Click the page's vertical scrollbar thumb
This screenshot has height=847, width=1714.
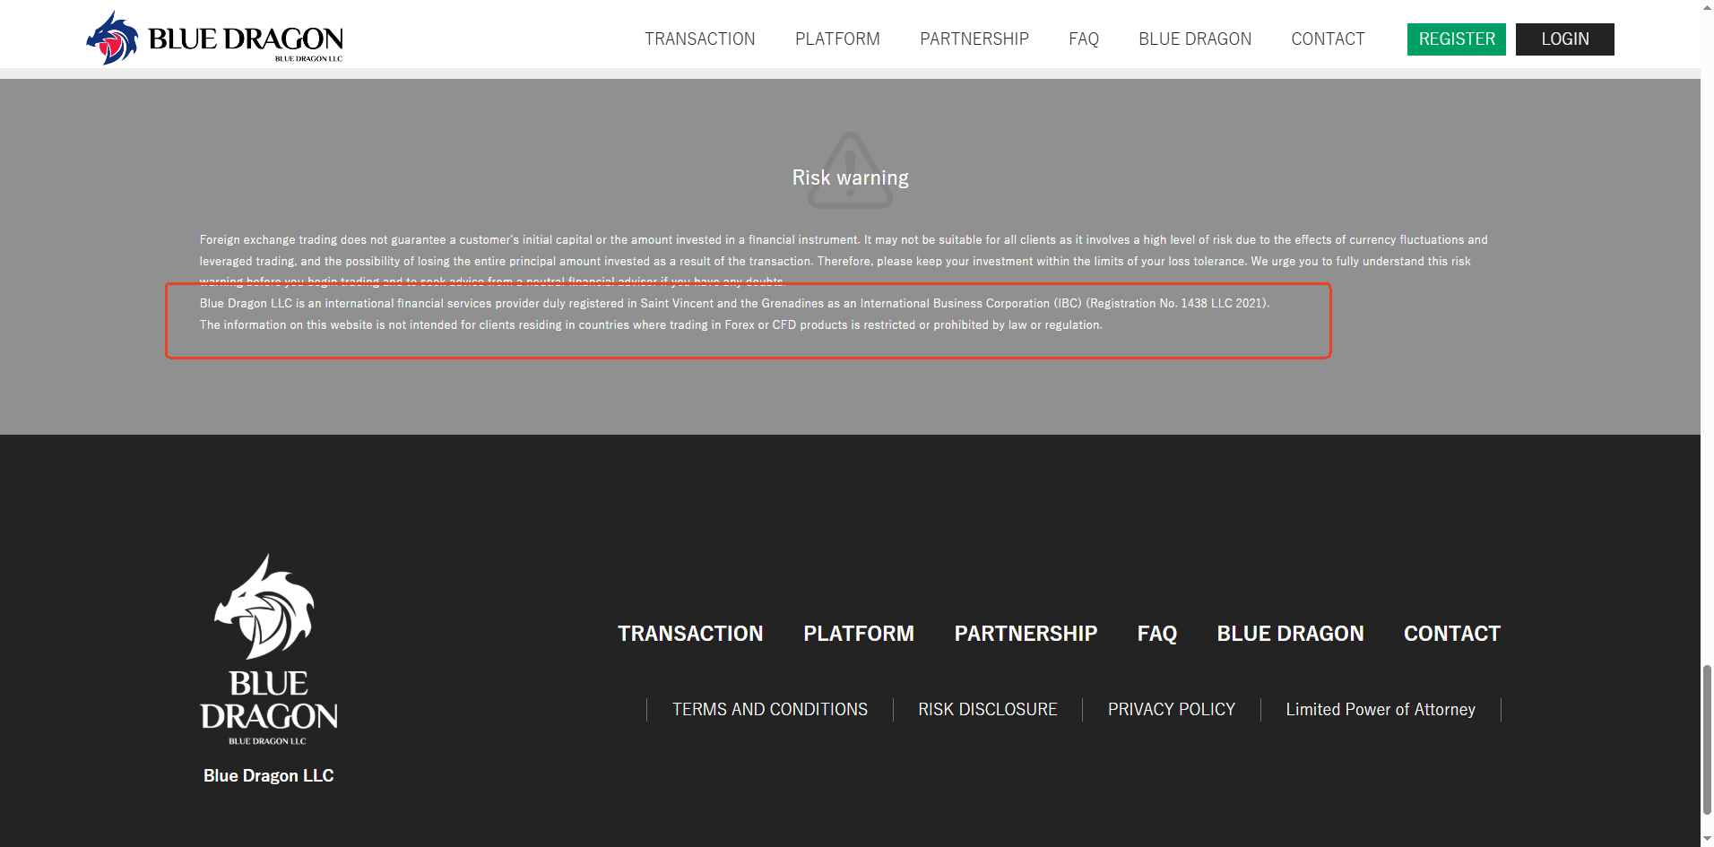pyautogui.click(x=1707, y=739)
